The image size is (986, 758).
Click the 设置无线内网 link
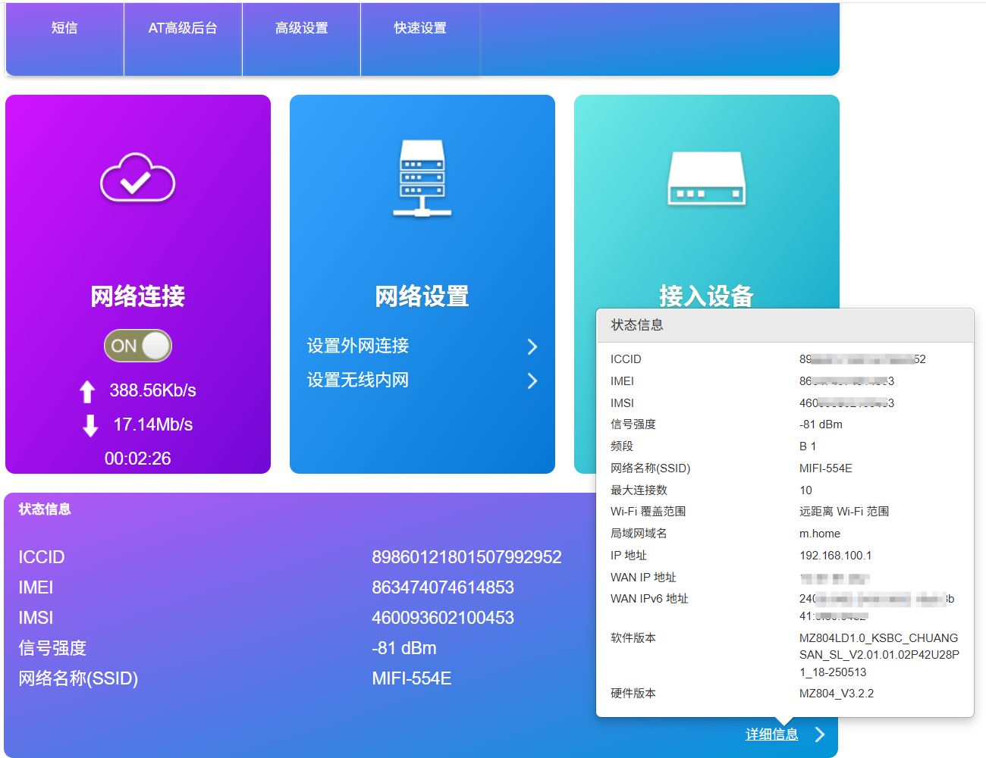358,380
